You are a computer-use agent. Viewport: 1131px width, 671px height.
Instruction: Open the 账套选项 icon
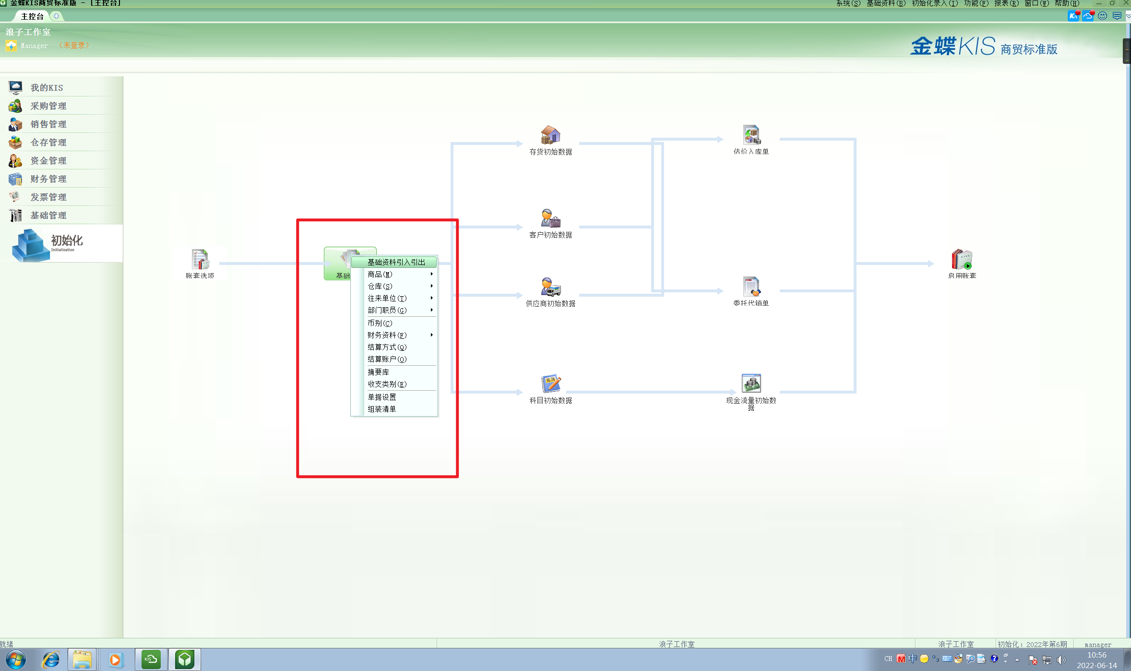(x=200, y=260)
